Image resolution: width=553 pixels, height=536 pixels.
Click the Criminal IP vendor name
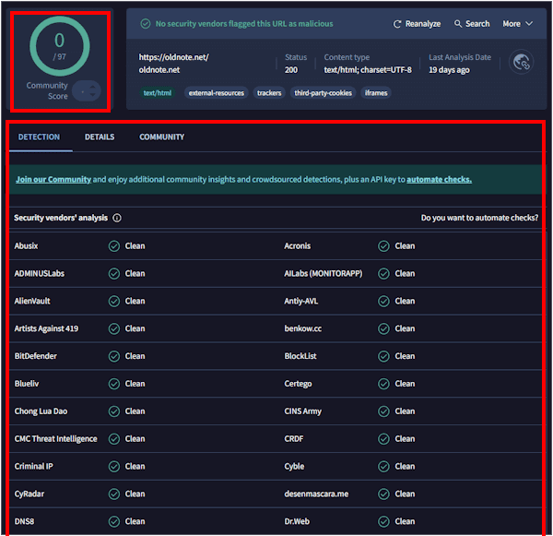[x=34, y=467]
